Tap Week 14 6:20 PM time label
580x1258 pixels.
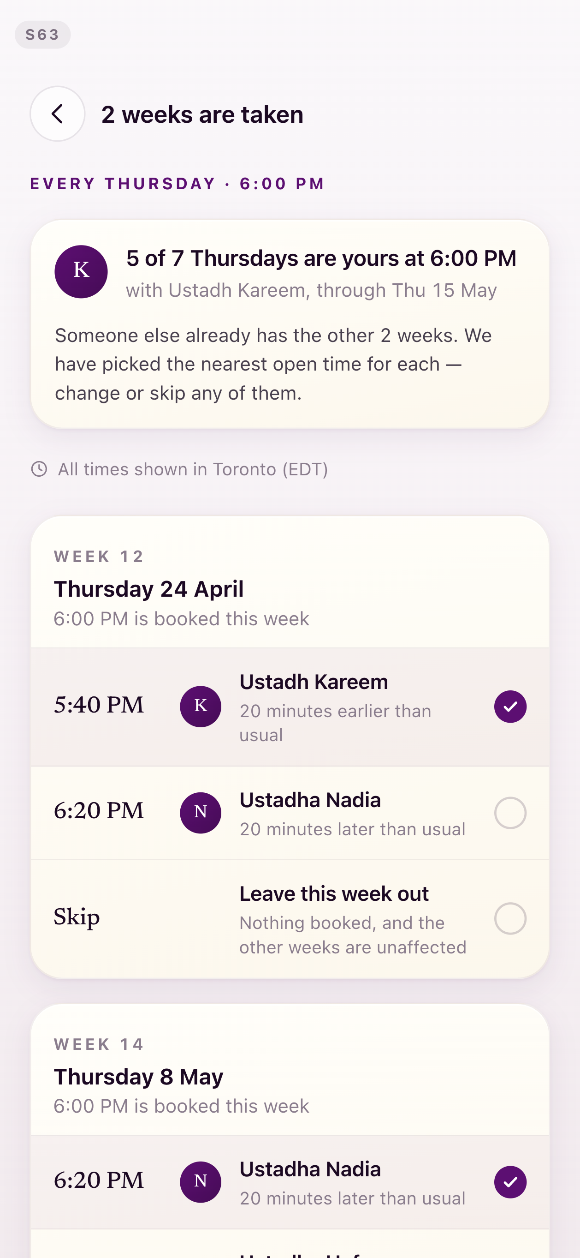tap(99, 1180)
